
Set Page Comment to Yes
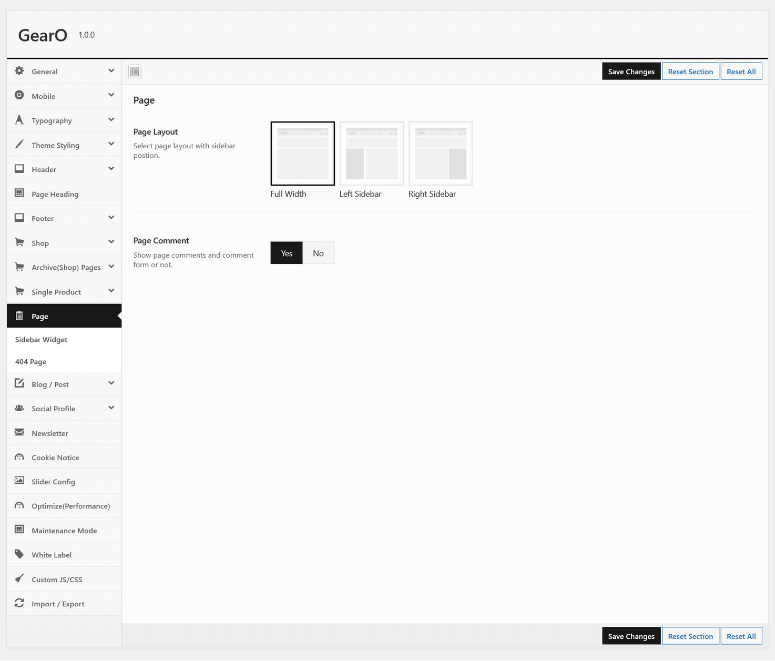(287, 253)
